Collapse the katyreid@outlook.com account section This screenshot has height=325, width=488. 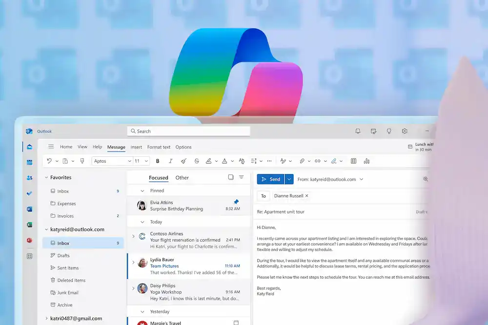46,229
